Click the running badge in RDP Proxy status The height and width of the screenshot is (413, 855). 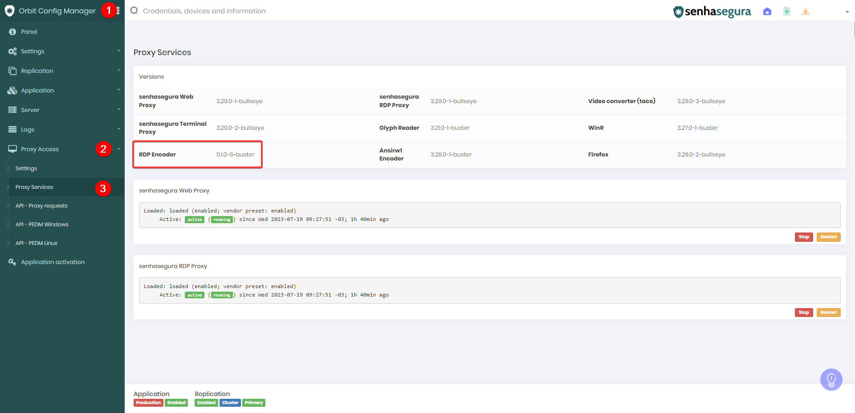222,295
